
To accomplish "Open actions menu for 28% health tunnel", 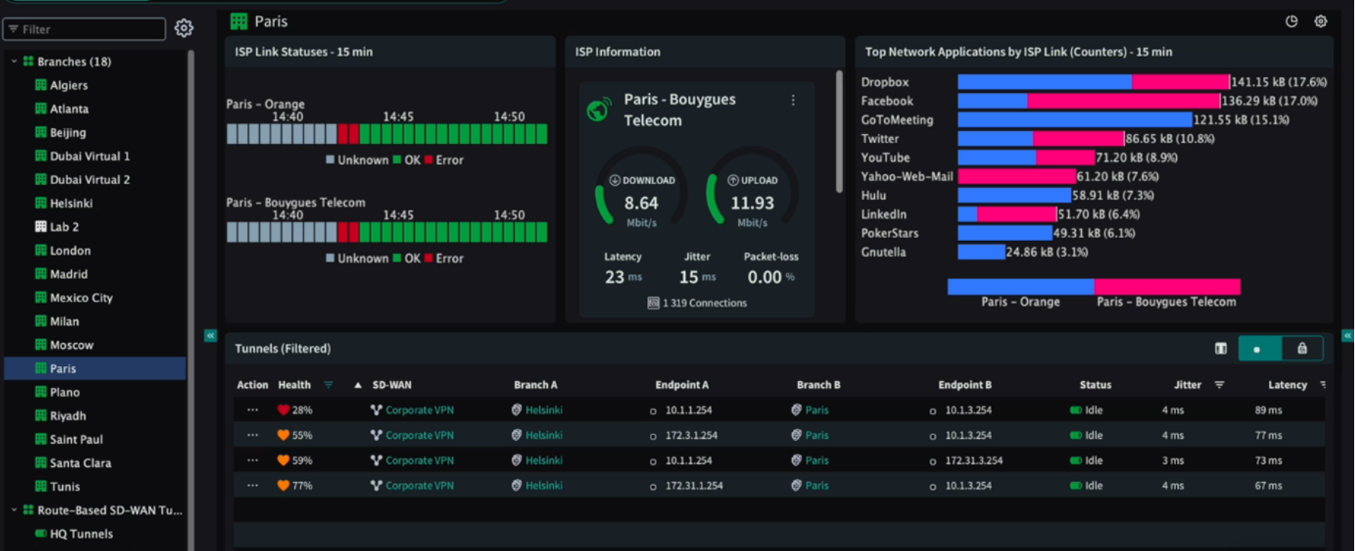I will [x=252, y=410].
